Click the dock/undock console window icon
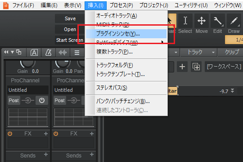The width and height of the screenshot is (243, 162). pos(19,52)
